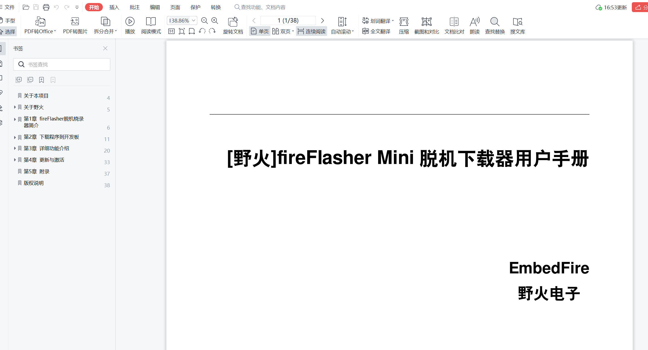The height and width of the screenshot is (350, 648).
Task: Click the open file folder icon
Action: [26, 7]
